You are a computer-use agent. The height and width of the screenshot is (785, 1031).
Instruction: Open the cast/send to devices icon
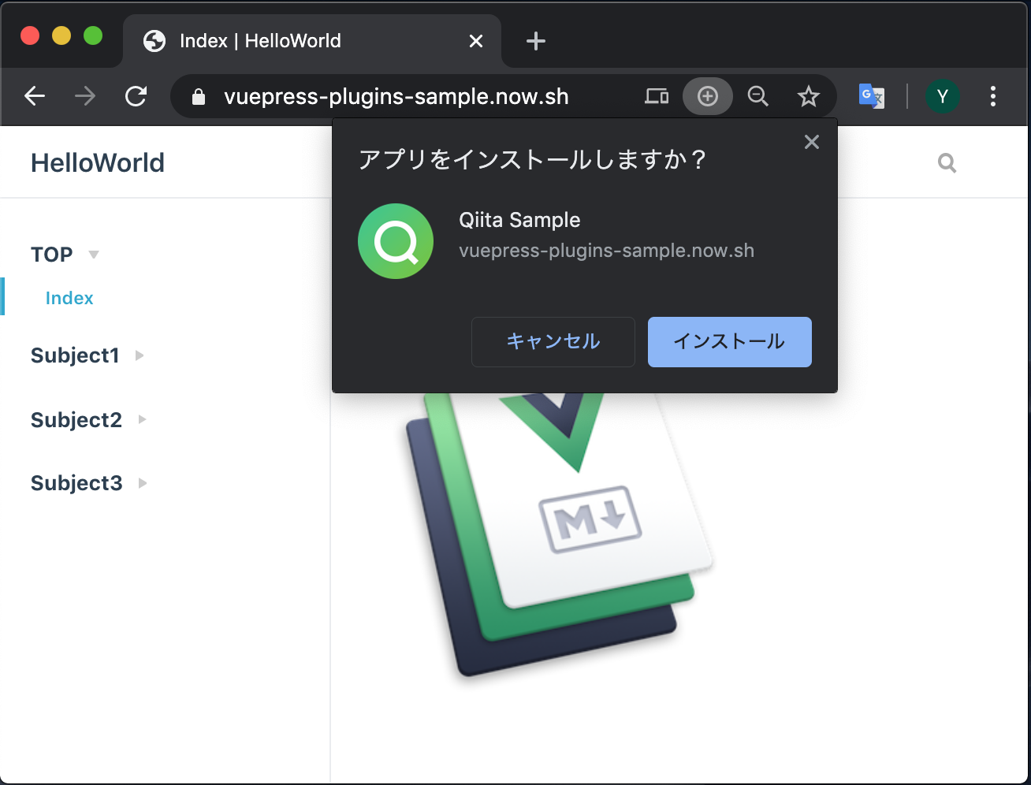pos(657,96)
